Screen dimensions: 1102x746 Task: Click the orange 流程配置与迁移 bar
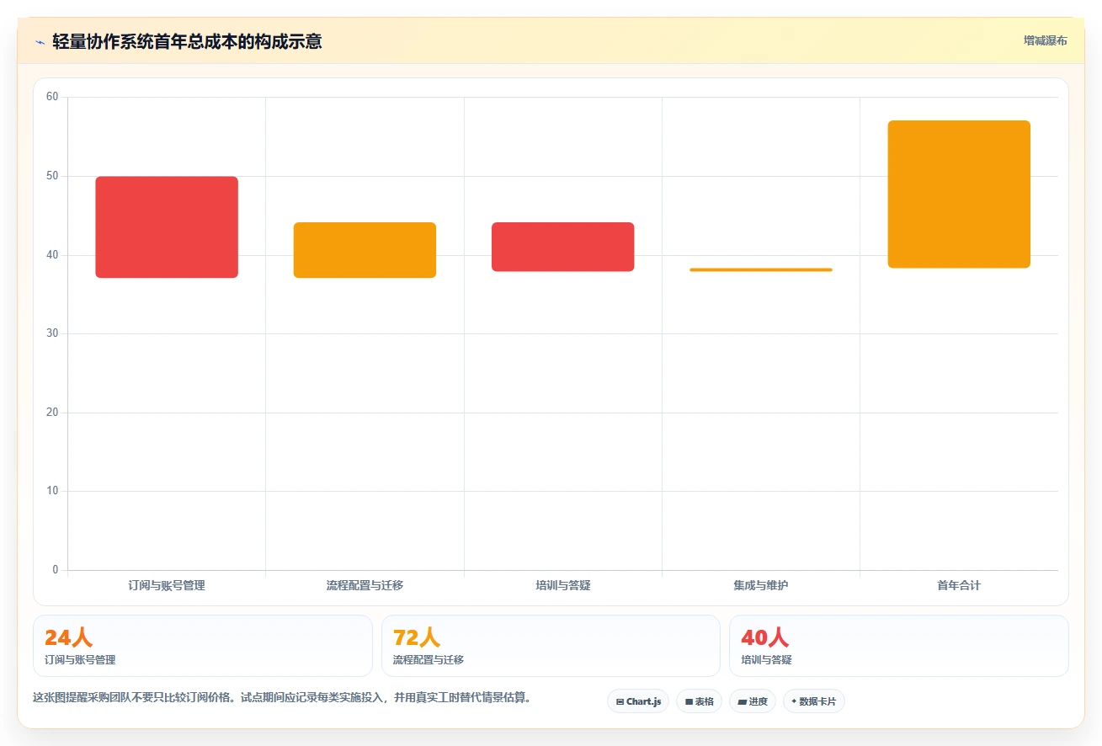click(x=365, y=250)
